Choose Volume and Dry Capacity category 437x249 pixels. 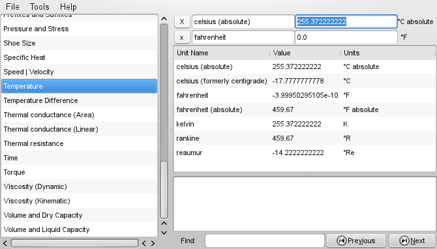79,215
